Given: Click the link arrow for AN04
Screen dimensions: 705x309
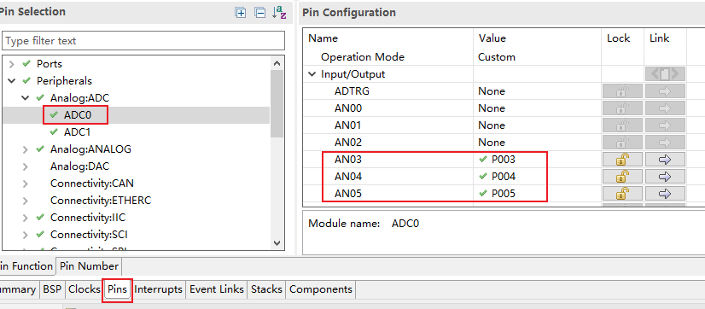Looking at the screenshot, I should (x=665, y=177).
